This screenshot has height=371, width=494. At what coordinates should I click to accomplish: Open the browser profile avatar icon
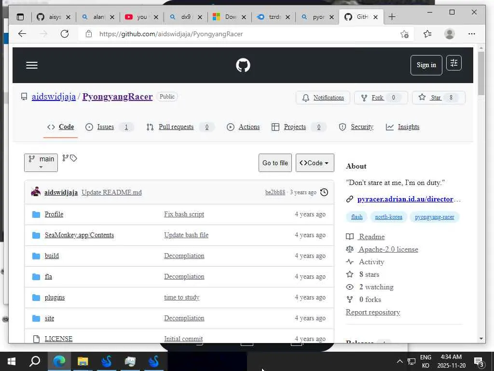coord(450,34)
